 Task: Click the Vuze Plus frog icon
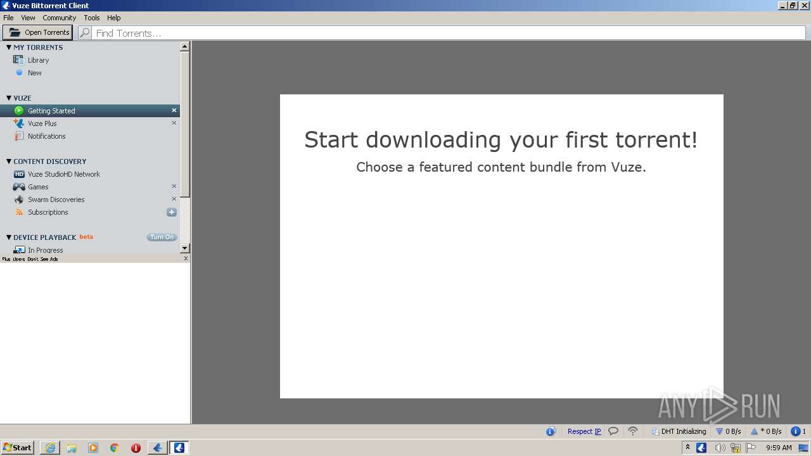(x=18, y=123)
